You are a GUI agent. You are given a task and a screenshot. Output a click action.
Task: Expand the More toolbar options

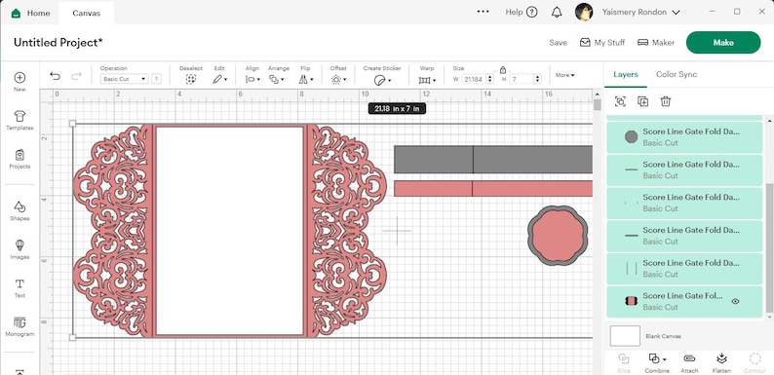pyautogui.click(x=565, y=75)
